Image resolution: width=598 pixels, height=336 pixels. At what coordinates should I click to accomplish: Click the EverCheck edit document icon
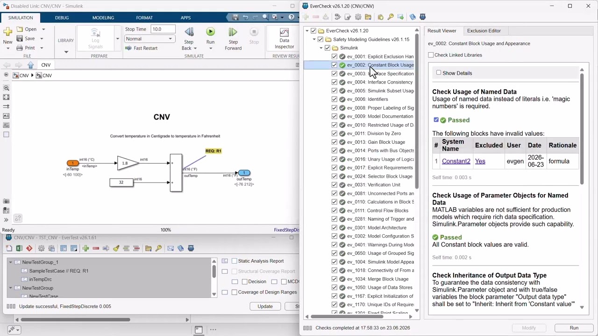pyautogui.click(x=348, y=17)
